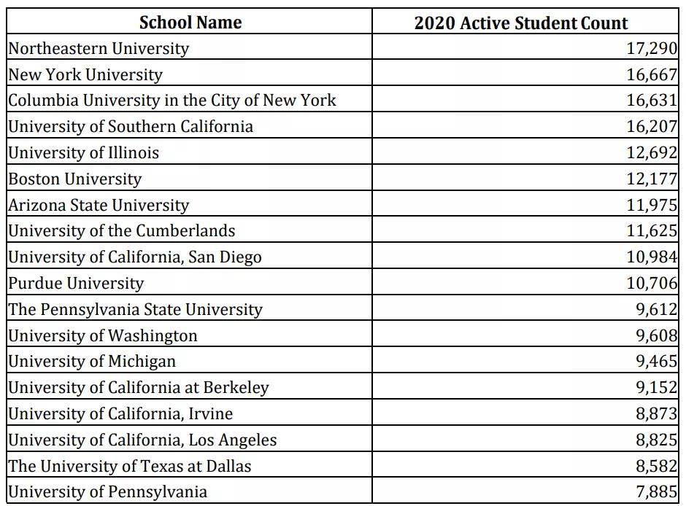Select the University of Washington cell

click(103, 335)
